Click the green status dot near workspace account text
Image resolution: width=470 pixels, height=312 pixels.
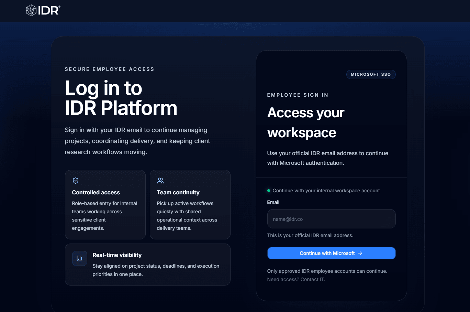pyautogui.click(x=269, y=191)
